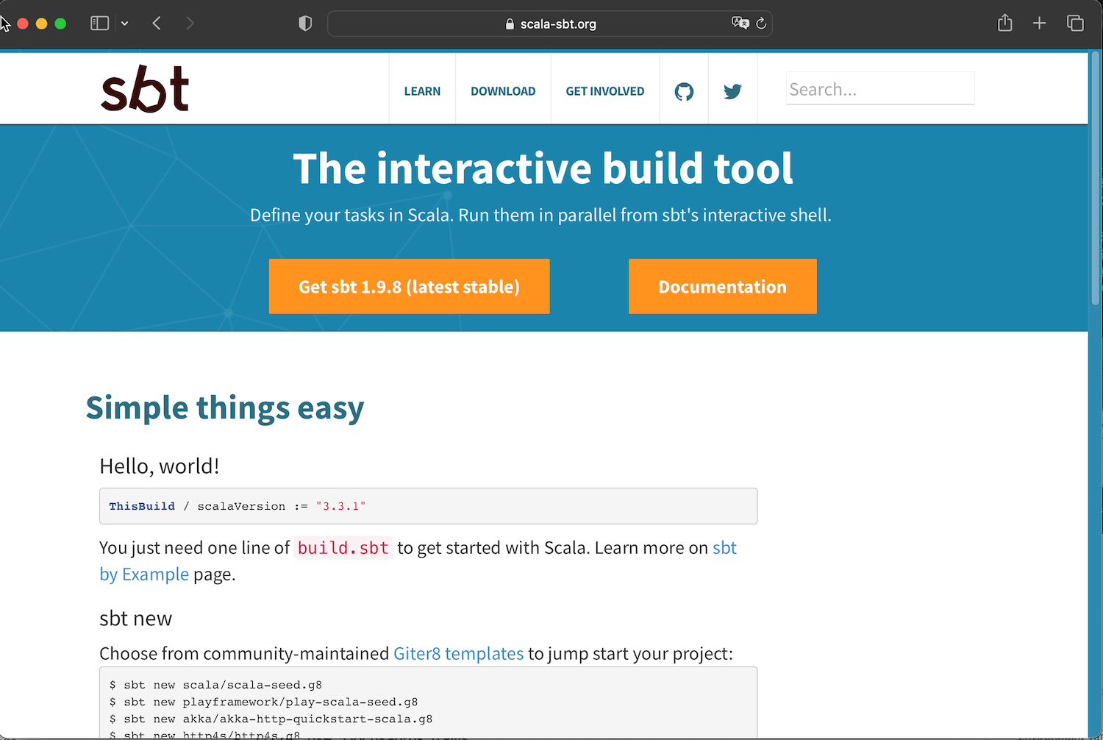Open the GET INVOLVED menu

click(605, 91)
